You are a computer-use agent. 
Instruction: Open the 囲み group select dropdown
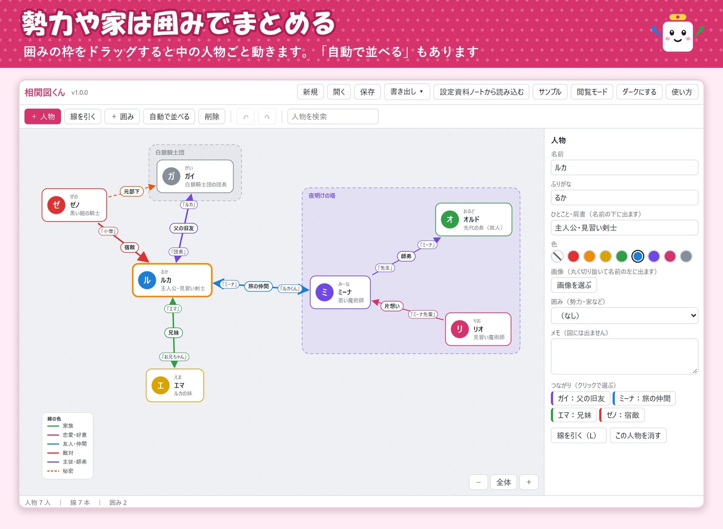624,316
